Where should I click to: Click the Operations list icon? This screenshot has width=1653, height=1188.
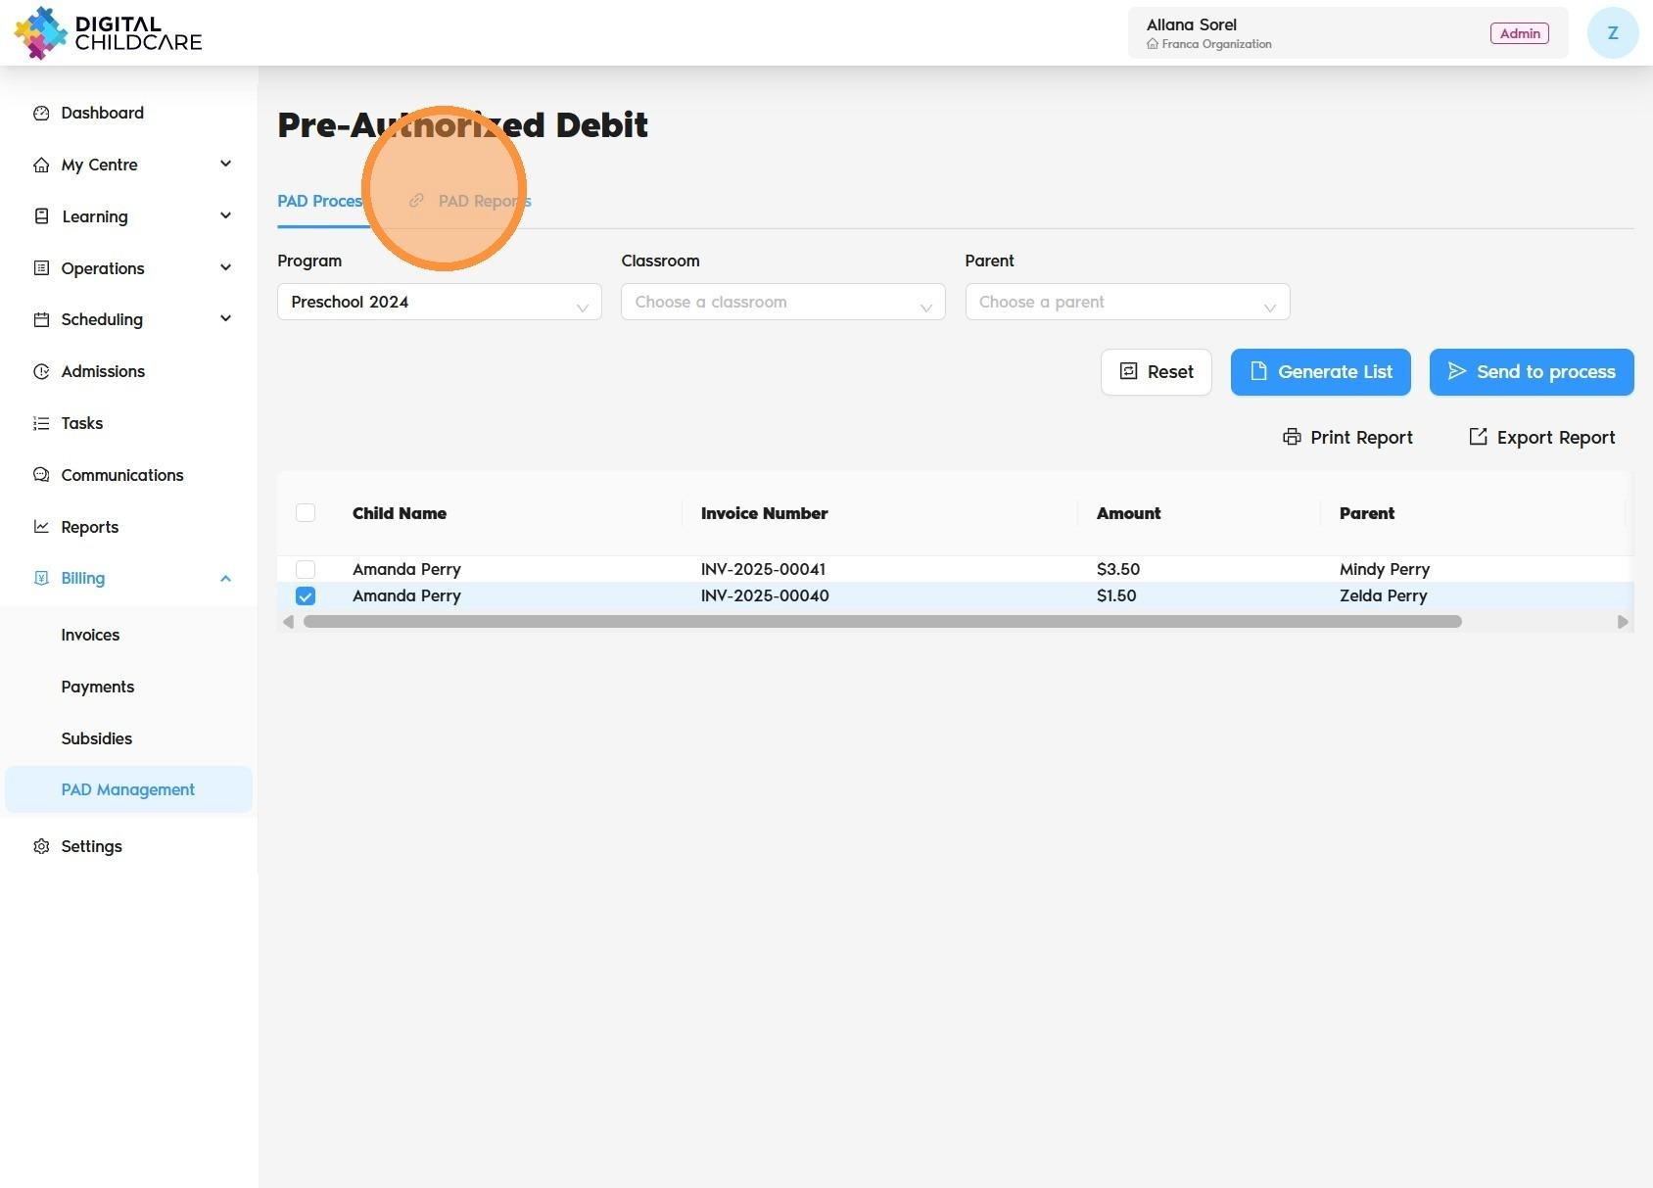[41, 268]
